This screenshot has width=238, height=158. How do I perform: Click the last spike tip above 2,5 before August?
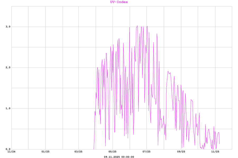157,34
